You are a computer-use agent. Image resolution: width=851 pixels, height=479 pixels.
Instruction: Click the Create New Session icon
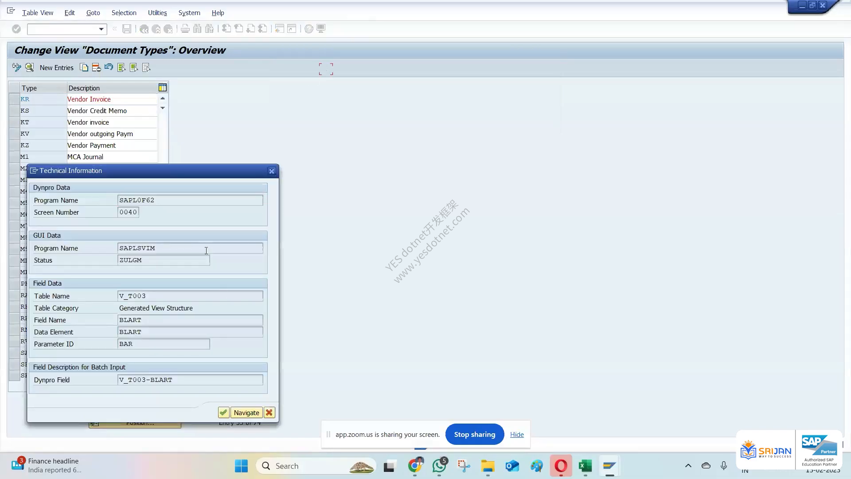tap(279, 29)
